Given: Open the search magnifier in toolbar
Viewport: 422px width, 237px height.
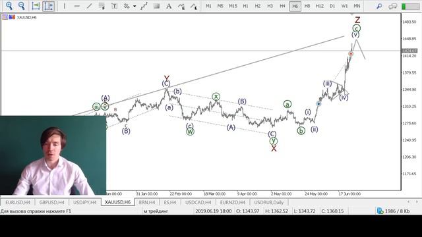Looking at the screenshot, I should [379, 6].
